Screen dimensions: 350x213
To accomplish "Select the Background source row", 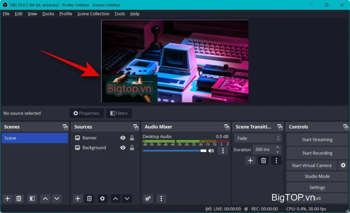I will (x=105, y=147).
